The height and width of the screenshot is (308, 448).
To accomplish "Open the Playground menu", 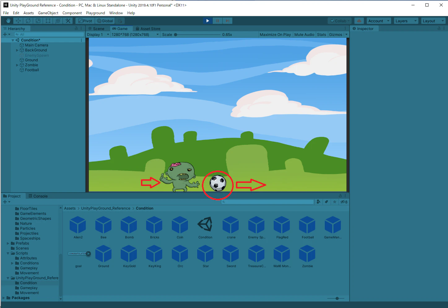I will click(95, 13).
